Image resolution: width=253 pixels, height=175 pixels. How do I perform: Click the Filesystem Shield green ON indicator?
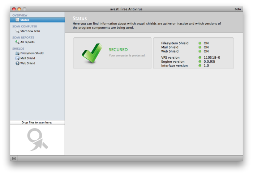pos(200,43)
